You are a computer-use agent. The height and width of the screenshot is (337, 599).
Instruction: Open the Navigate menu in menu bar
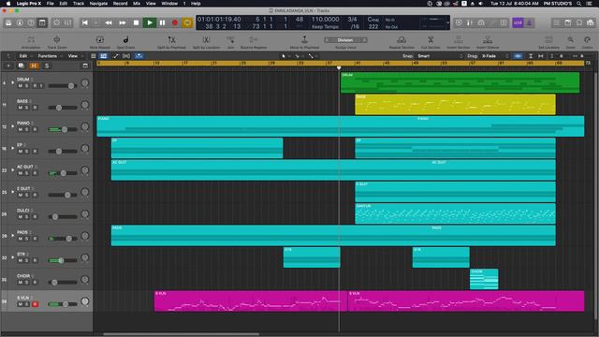pos(98,4)
